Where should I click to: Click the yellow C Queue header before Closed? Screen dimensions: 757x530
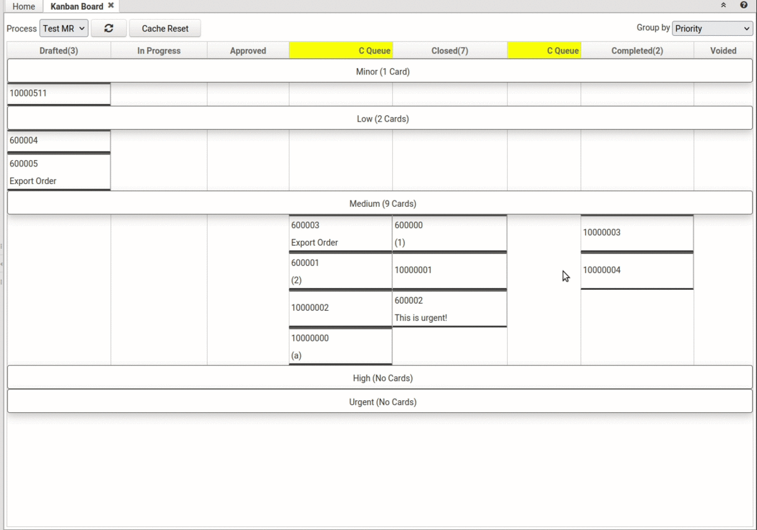pyautogui.click(x=341, y=50)
